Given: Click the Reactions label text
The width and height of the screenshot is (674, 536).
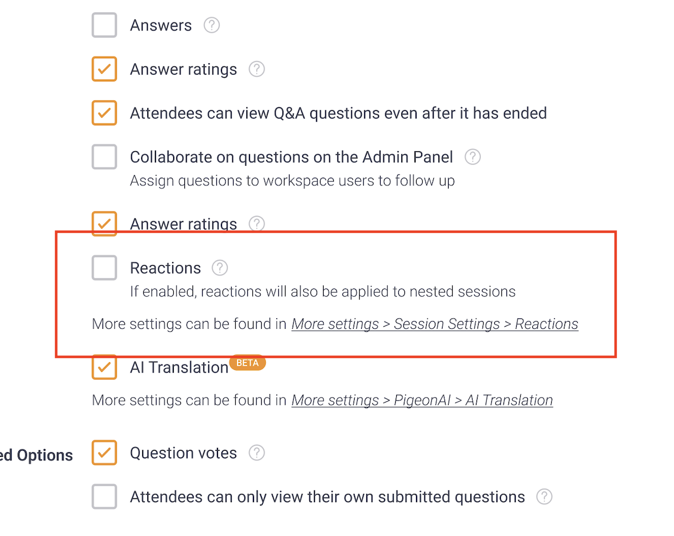Looking at the screenshot, I should click(165, 268).
